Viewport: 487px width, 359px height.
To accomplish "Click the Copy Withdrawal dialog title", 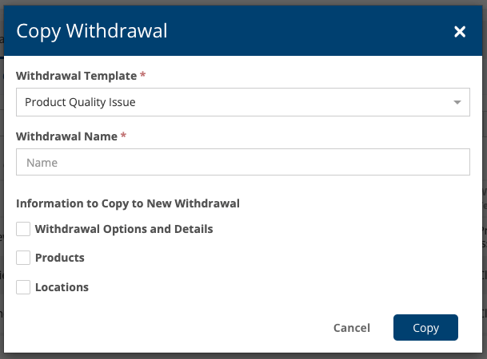I will click(x=92, y=31).
